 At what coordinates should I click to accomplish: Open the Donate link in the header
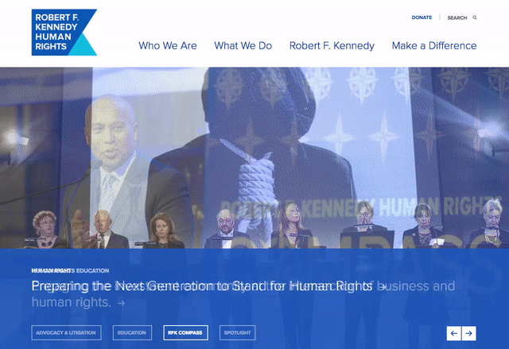pyautogui.click(x=422, y=17)
